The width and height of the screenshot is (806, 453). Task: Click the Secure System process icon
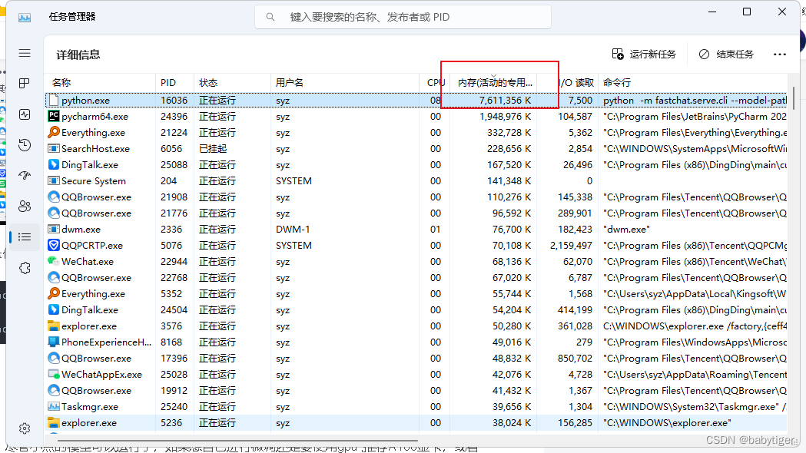tap(54, 180)
